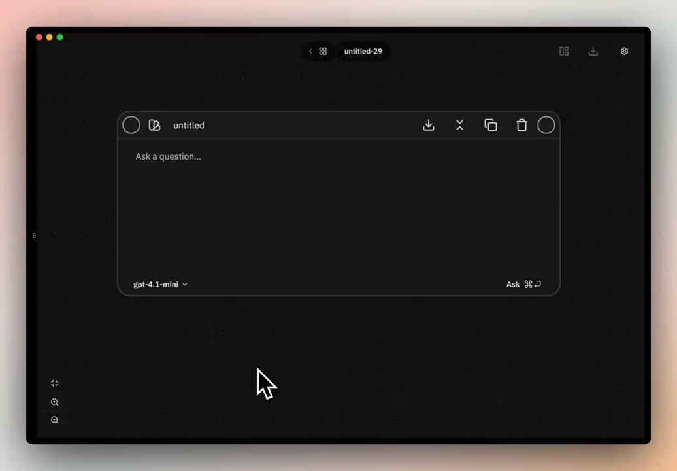Collapse the card with the collapse arrows
Image resolution: width=677 pixels, height=471 pixels.
(459, 125)
